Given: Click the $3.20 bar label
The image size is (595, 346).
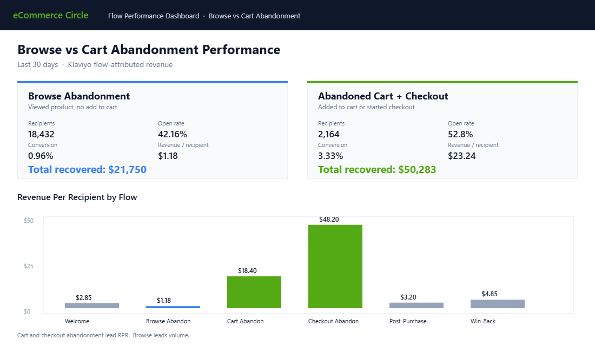Looking at the screenshot, I should [408, 297].
